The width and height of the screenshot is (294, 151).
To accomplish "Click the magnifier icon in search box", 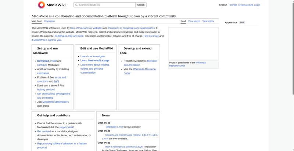I will [x=76, y=5].
